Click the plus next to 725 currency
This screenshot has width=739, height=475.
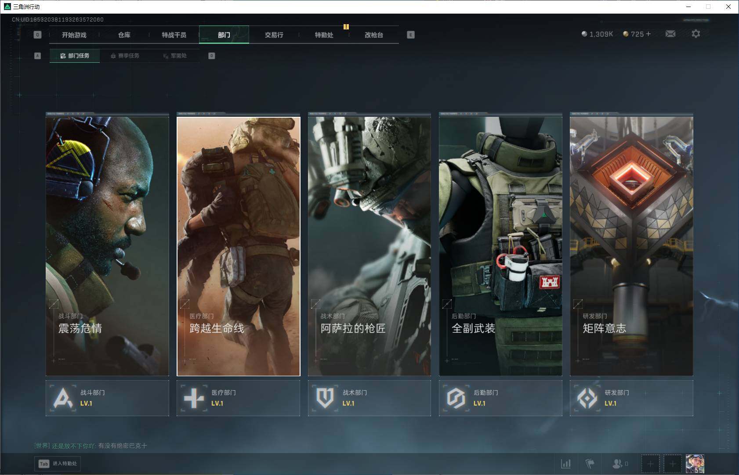648,34
